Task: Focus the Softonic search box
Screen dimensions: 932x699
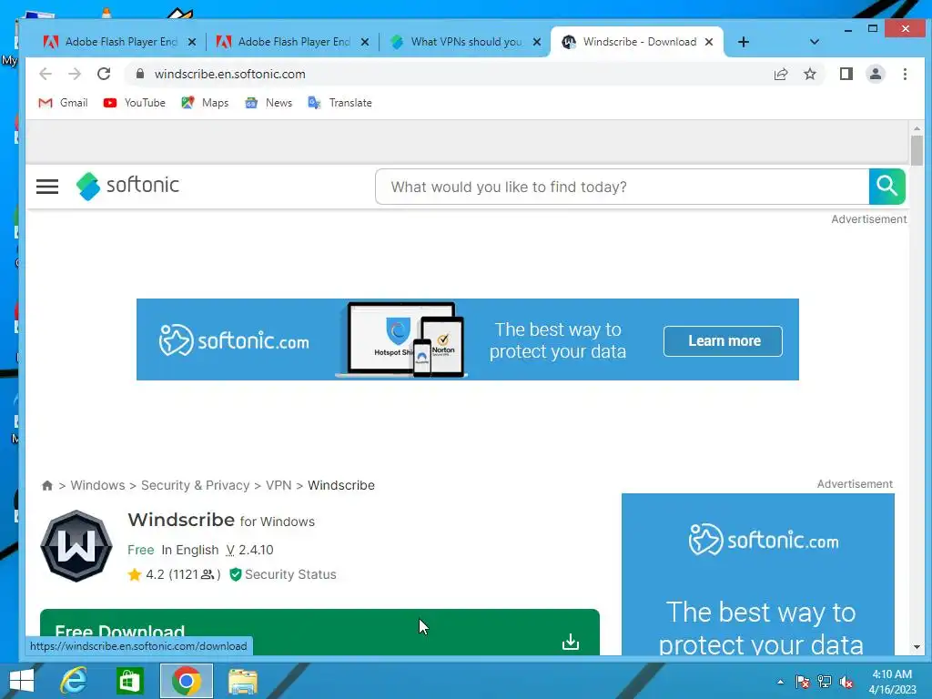Action: (x=622, y=187)
